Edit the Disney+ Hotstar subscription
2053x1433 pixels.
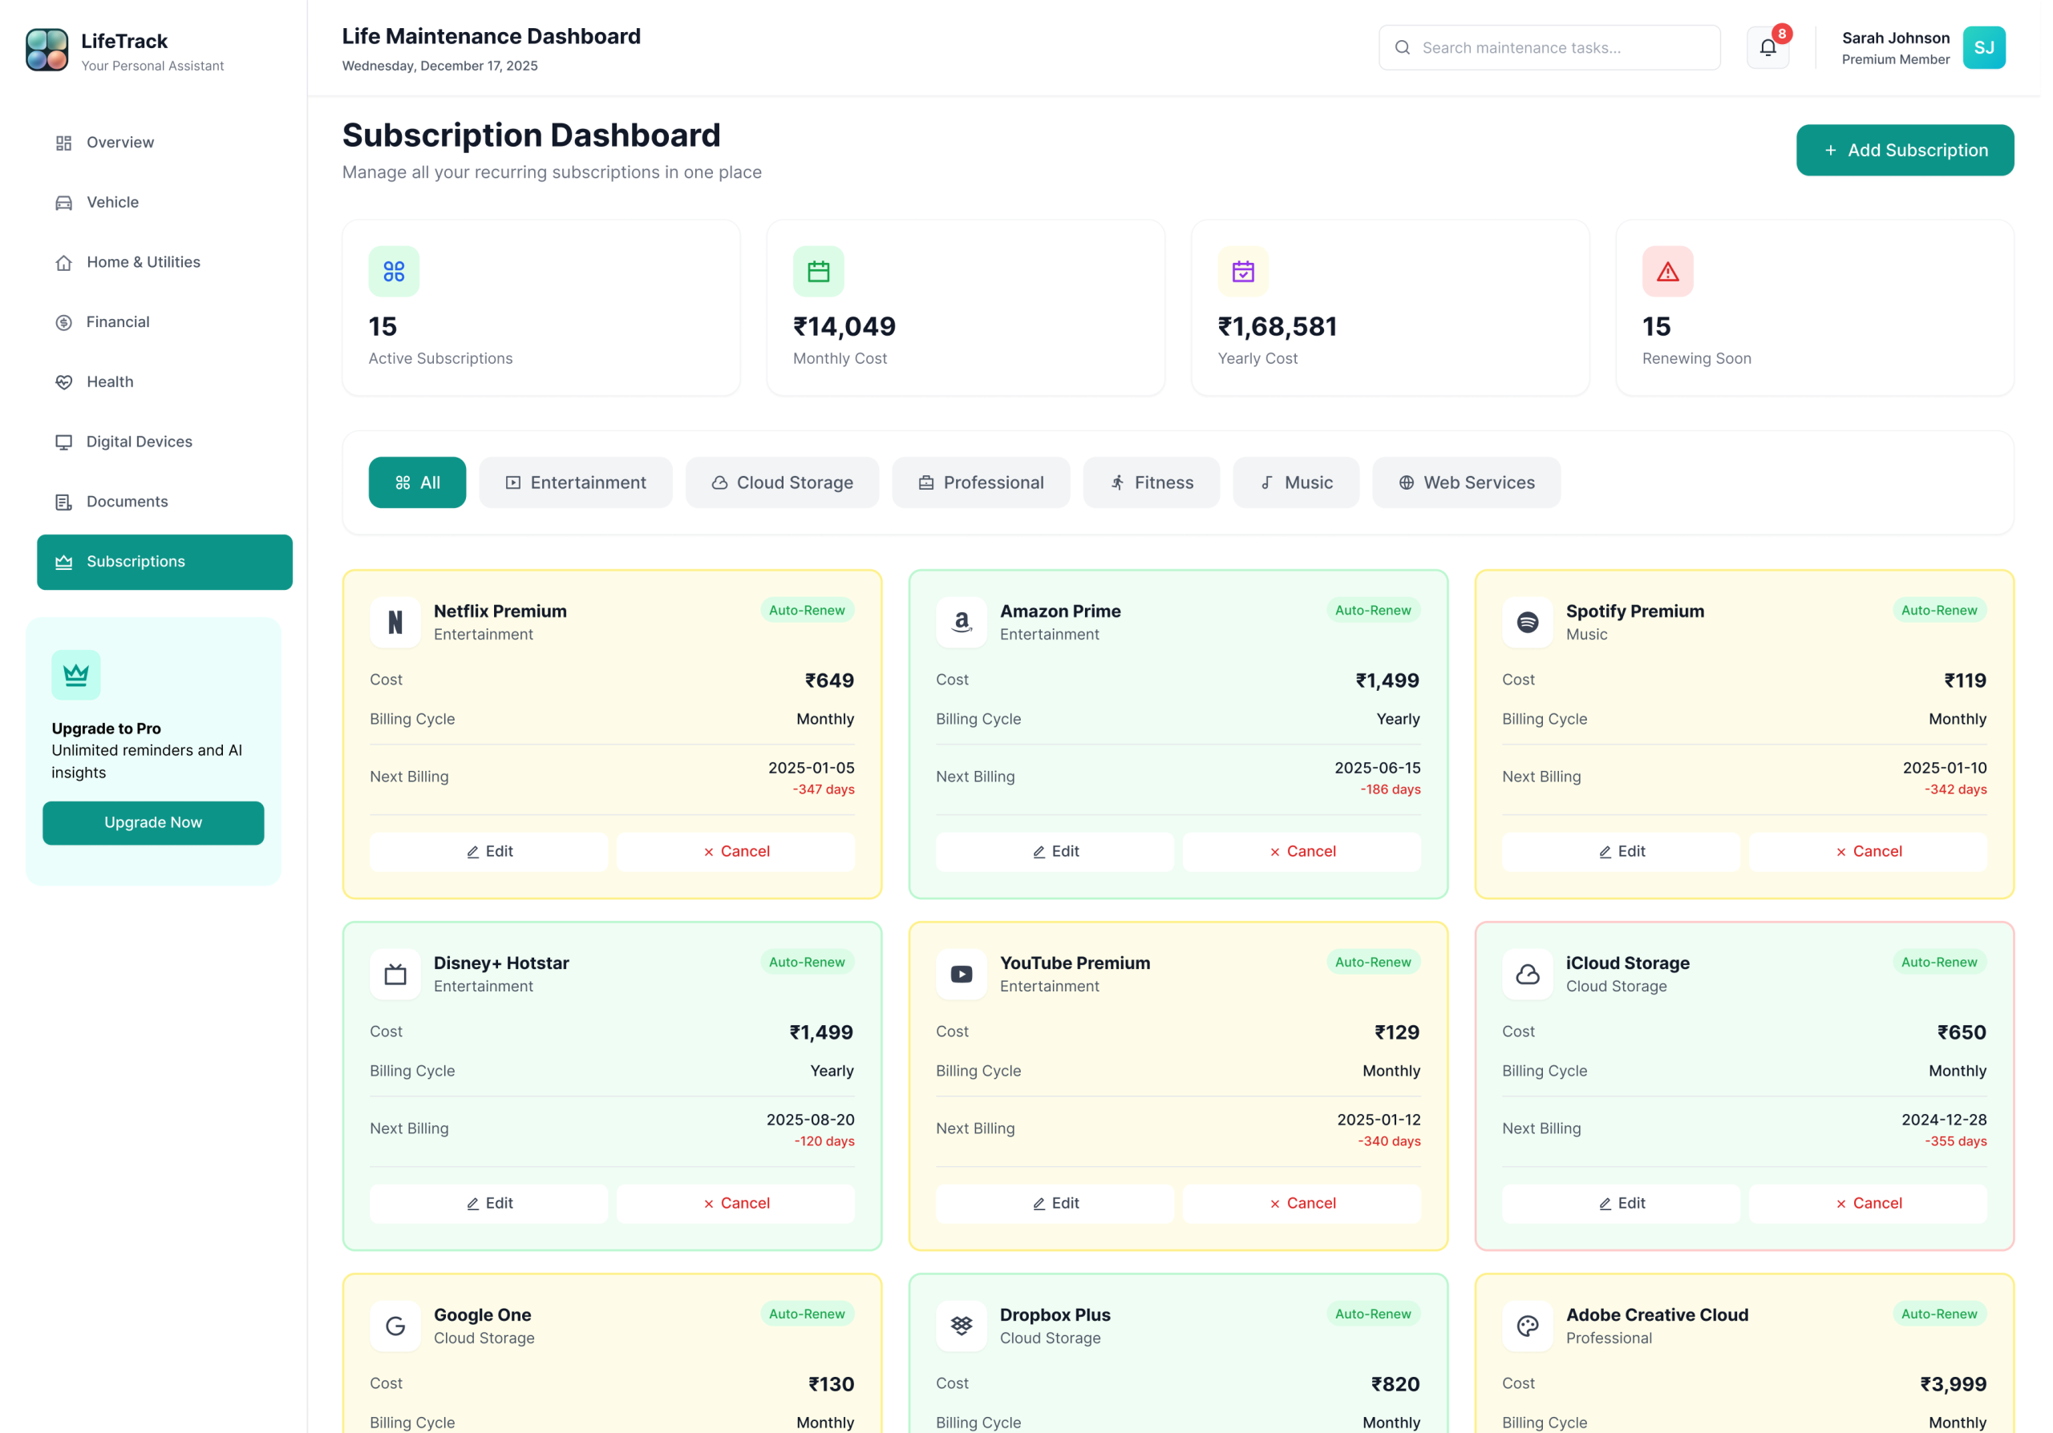click(x=488, y=1204)
